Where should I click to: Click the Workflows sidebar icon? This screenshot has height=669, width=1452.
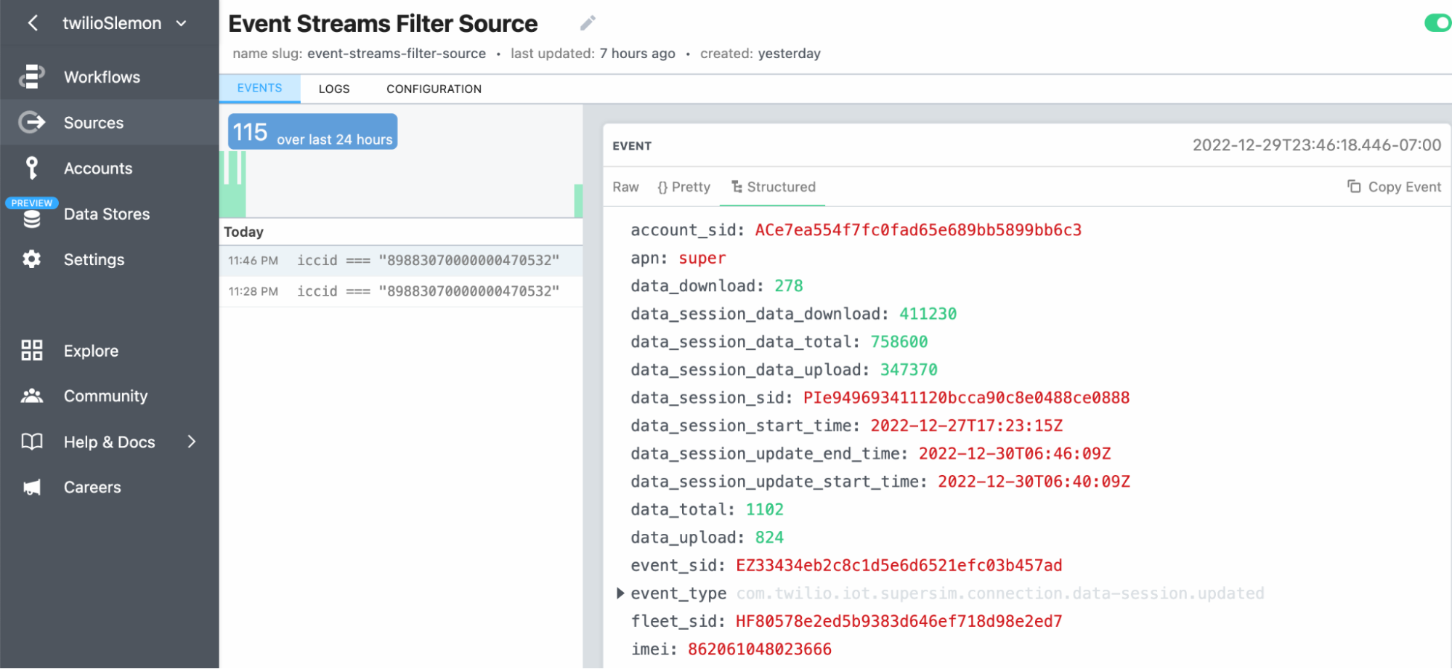click(x=31, y=77)
